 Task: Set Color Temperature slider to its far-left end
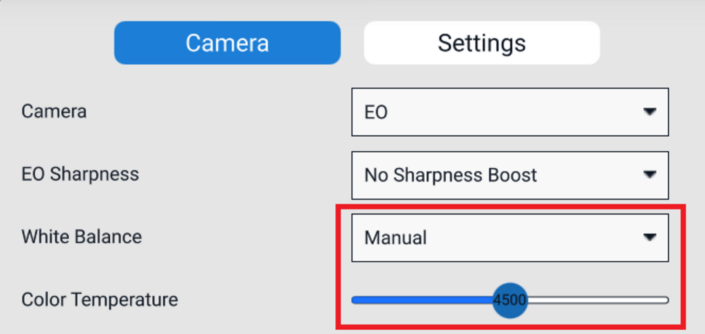point(353,300)
